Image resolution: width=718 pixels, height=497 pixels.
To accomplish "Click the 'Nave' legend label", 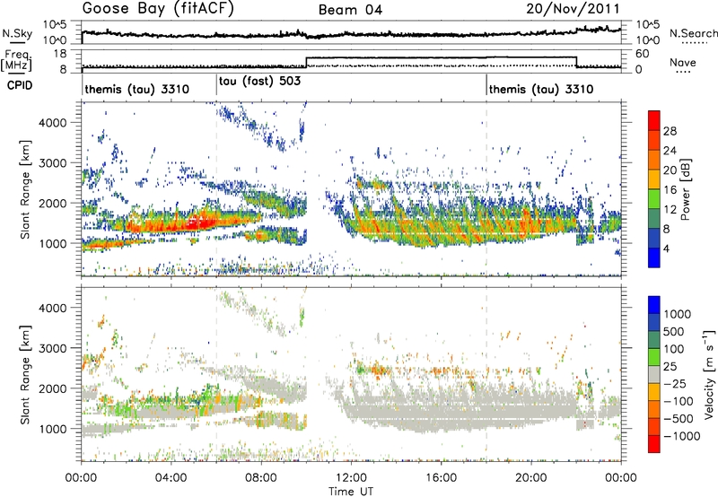I will pyautogui.click(x=683, y=63).
